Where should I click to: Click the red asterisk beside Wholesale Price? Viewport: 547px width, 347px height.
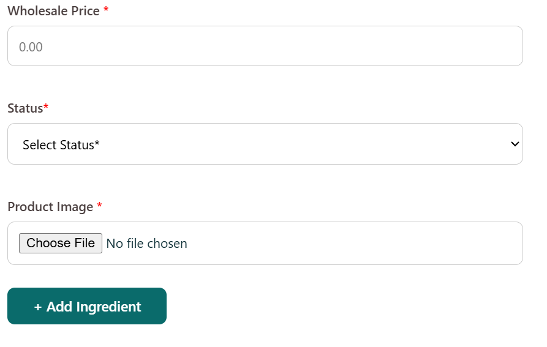(106, 10)
